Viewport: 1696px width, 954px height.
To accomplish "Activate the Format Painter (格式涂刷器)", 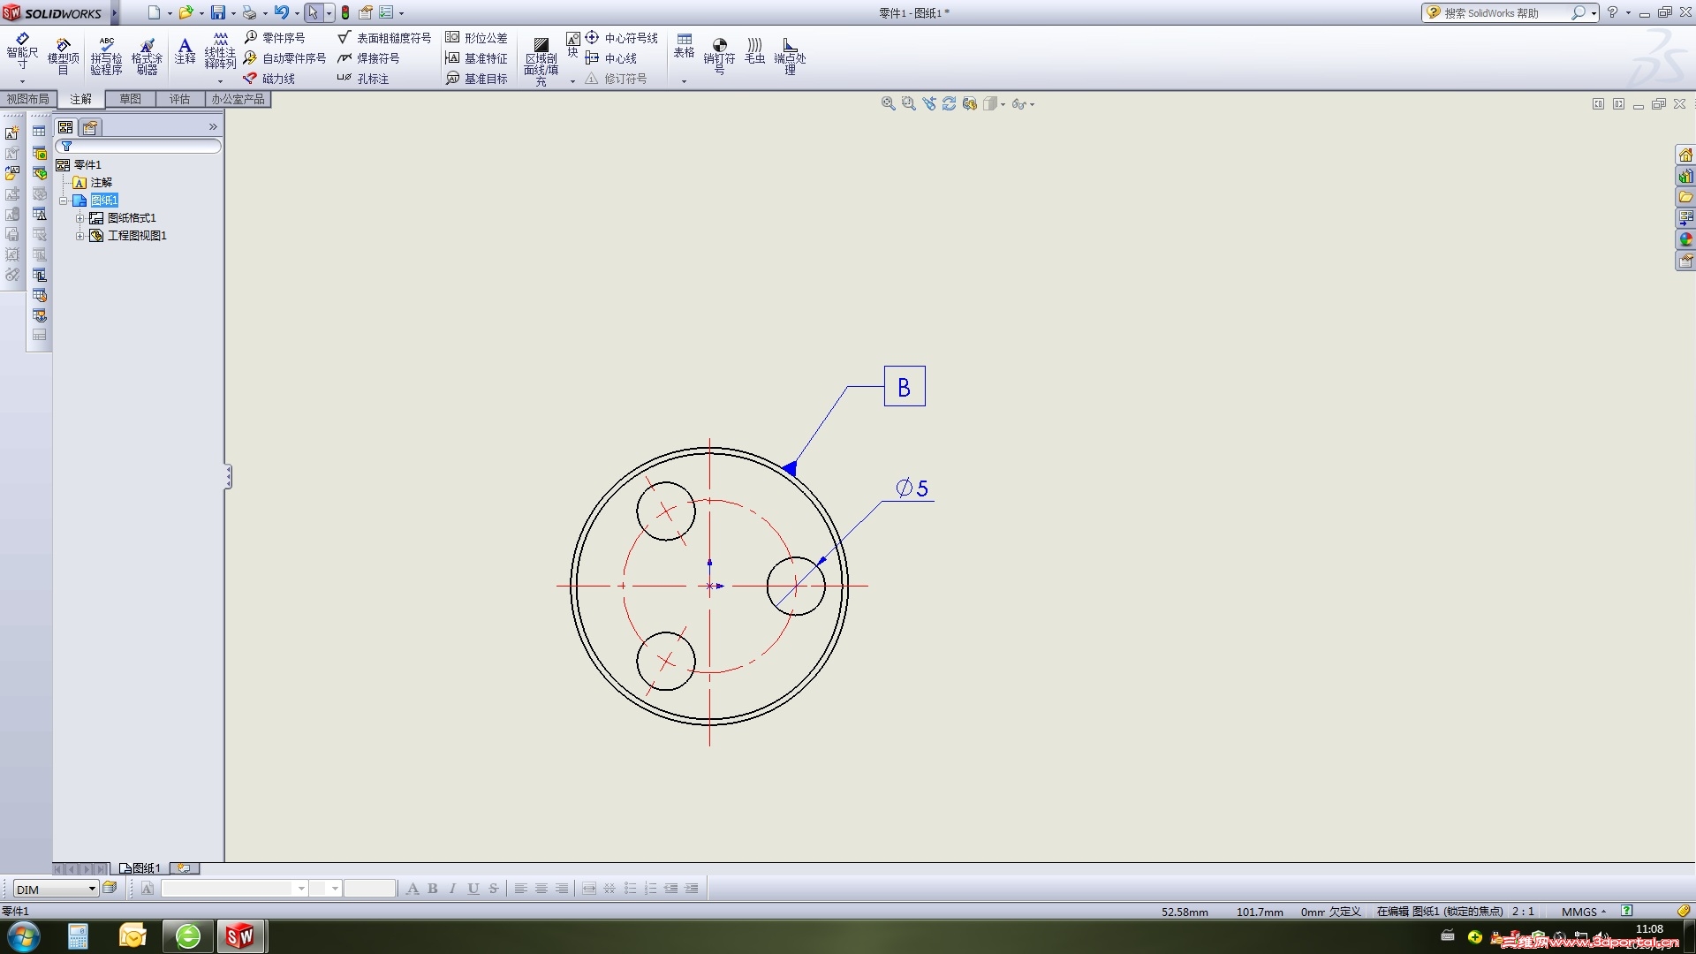I will 147,56.
